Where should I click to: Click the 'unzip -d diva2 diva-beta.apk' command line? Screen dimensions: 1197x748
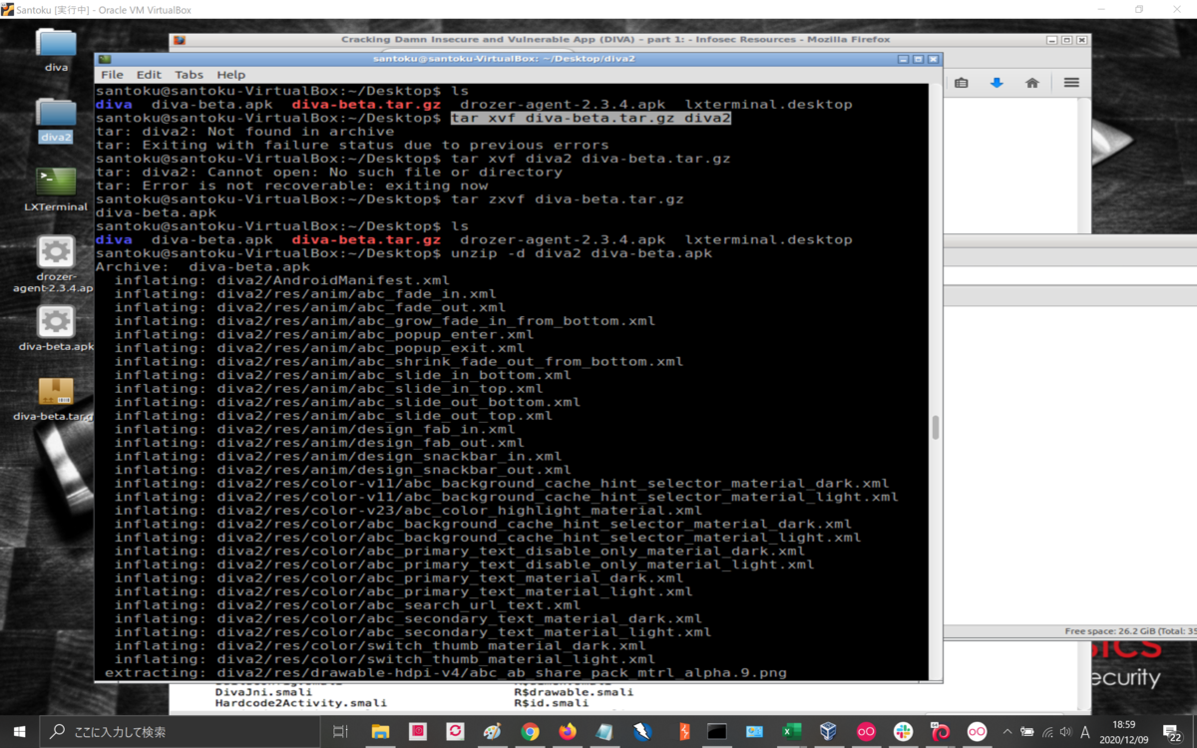pyautogui.click(x=582, y=253)
